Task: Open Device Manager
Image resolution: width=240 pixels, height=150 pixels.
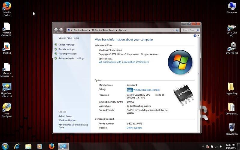Action: coord(66,45)
